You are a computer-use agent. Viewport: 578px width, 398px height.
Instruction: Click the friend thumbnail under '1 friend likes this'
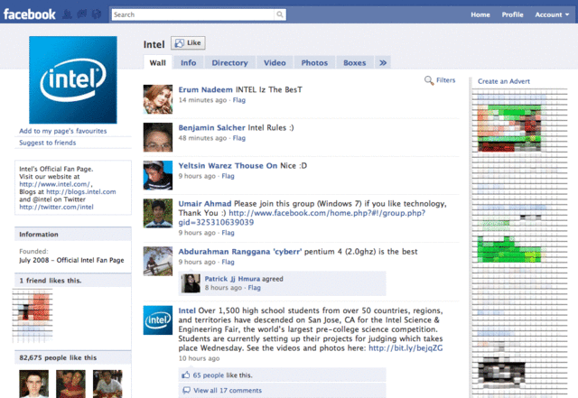tap(33, 308)
